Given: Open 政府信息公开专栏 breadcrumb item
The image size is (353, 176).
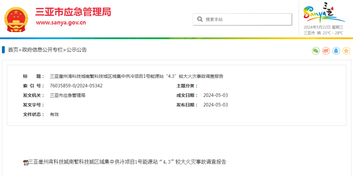Looking at the screenshot, I should click(x=42, y=50).
